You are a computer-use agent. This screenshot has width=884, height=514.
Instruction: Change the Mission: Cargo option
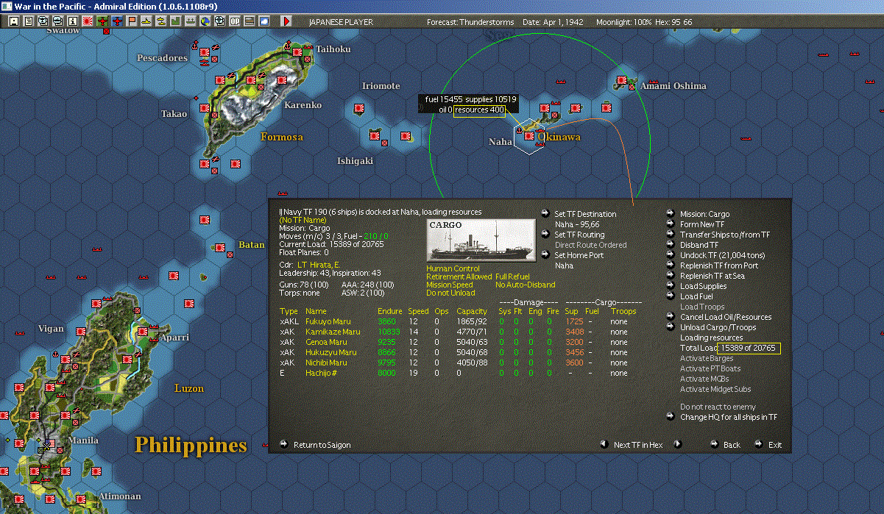[704, 214]
